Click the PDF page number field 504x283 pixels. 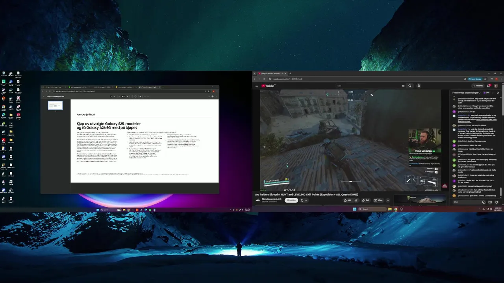pos(111,96)
